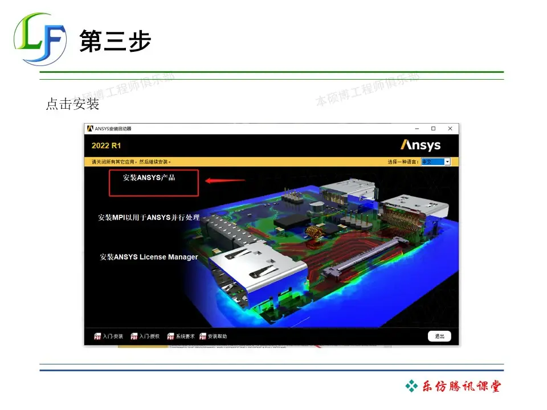Open the 入门-安装 PDF icon

pyautogui.click(x=97, y=336)
